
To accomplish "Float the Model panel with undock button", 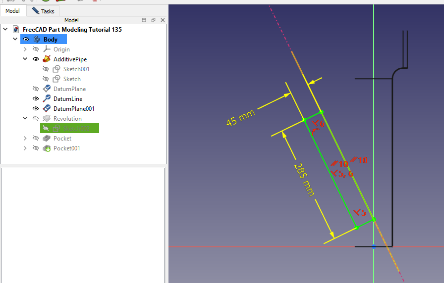I will pos(153,20).
